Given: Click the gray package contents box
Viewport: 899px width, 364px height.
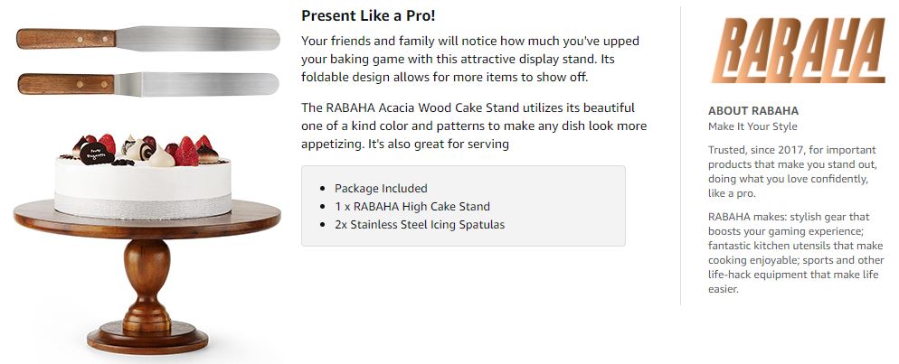Looking at the screenshot, I should point(463,206).
